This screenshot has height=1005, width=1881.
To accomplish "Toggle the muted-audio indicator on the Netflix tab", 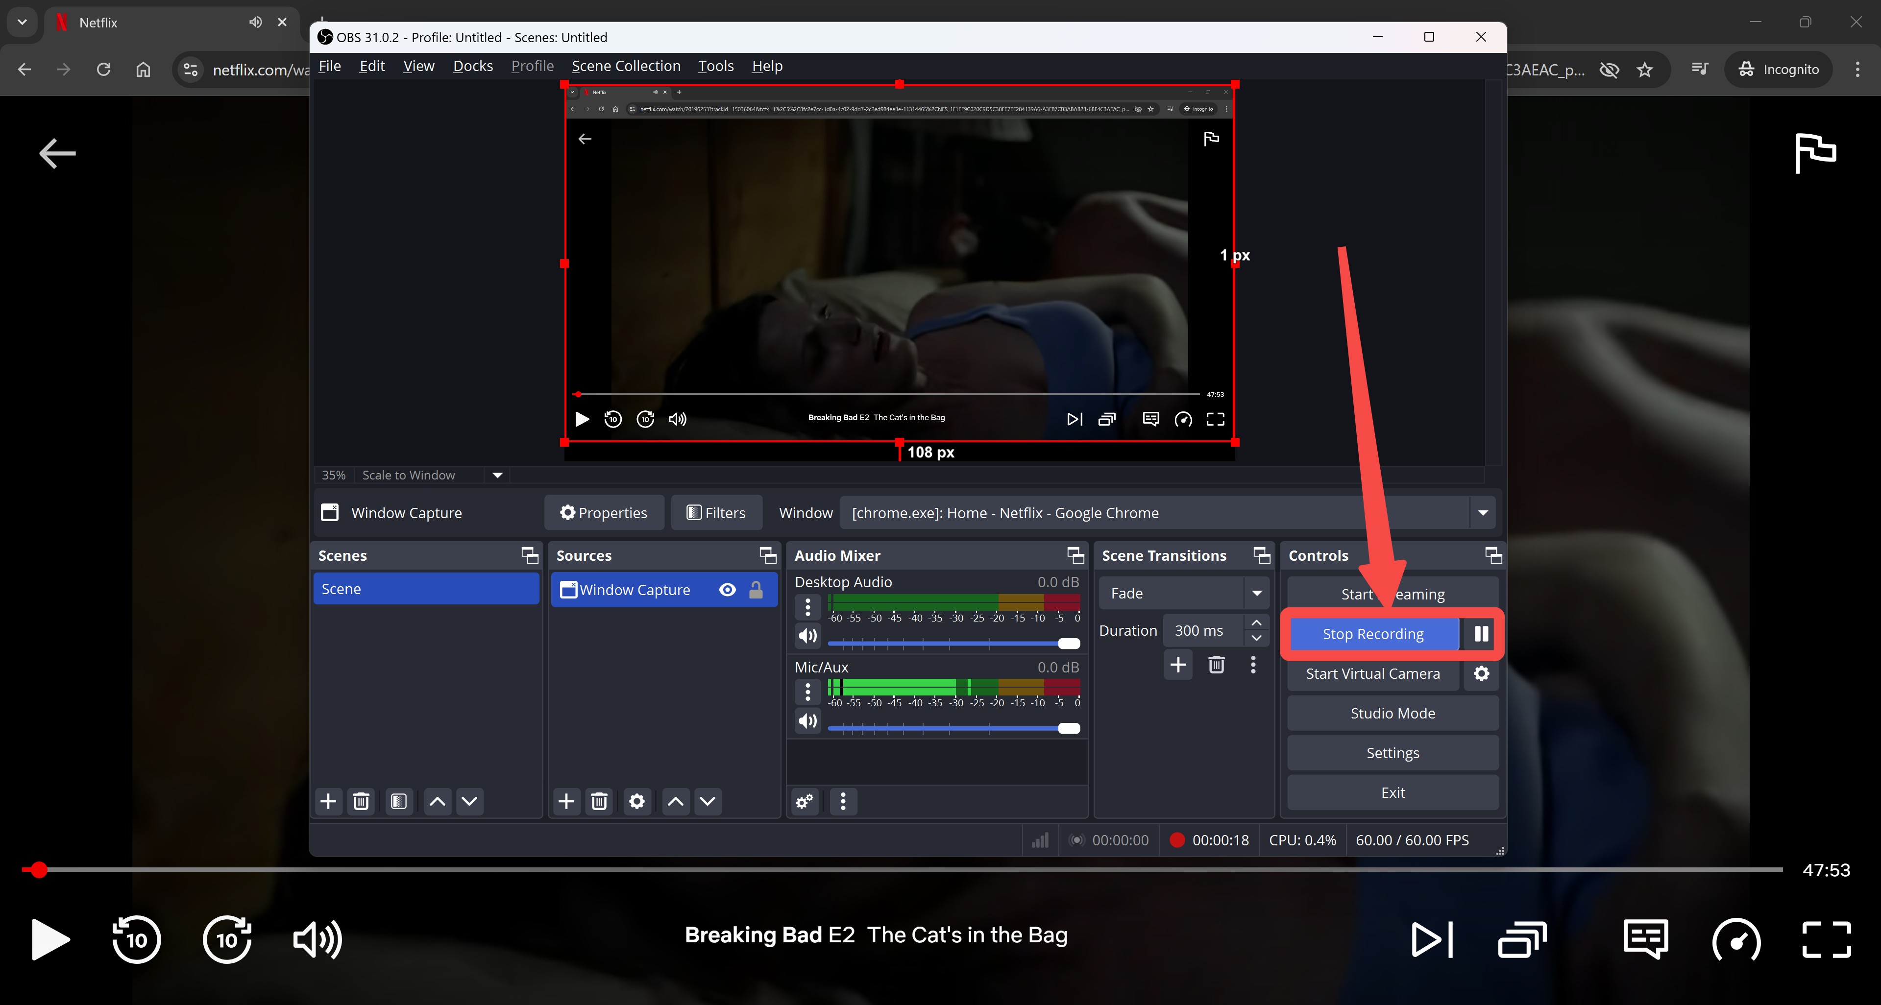I will (255, 23).
